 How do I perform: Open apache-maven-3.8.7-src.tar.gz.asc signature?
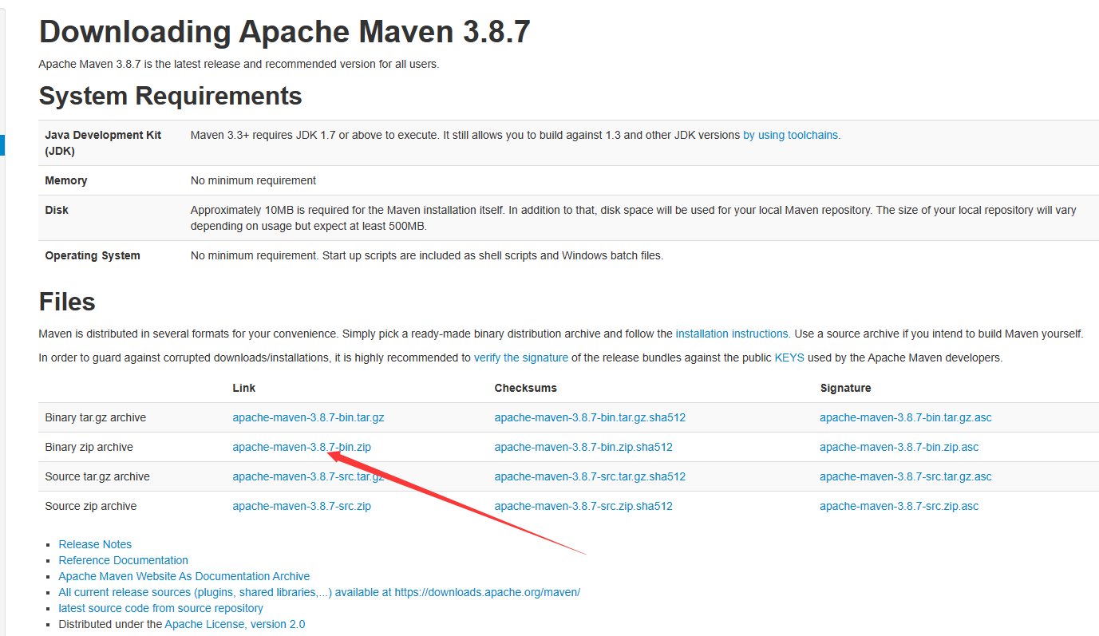pos(906,476)
